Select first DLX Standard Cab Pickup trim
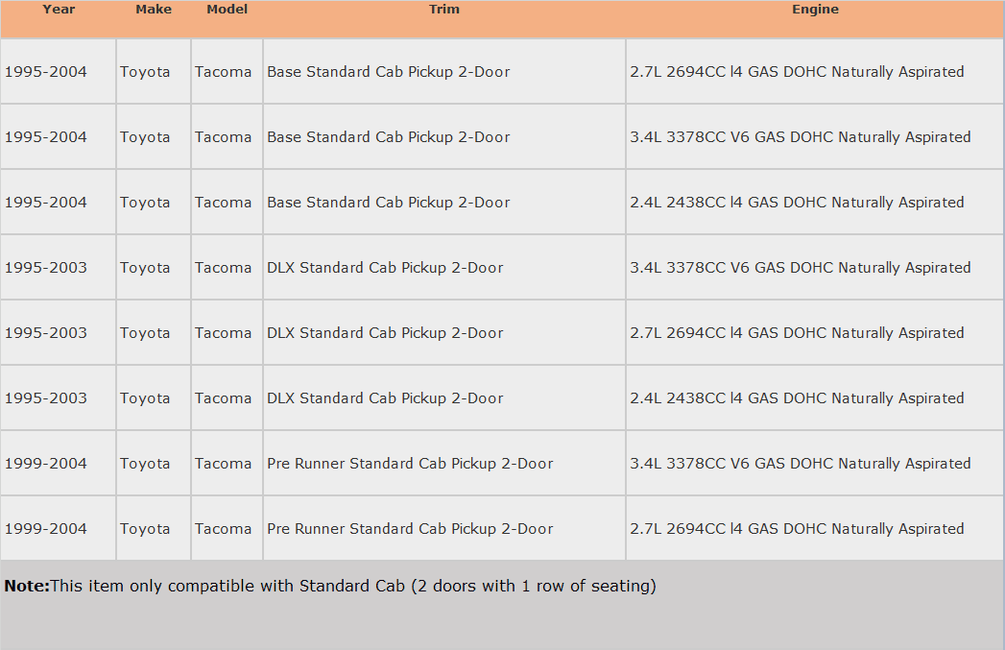This screenshot has width=1005, height=650. click(x=385, y=268)
